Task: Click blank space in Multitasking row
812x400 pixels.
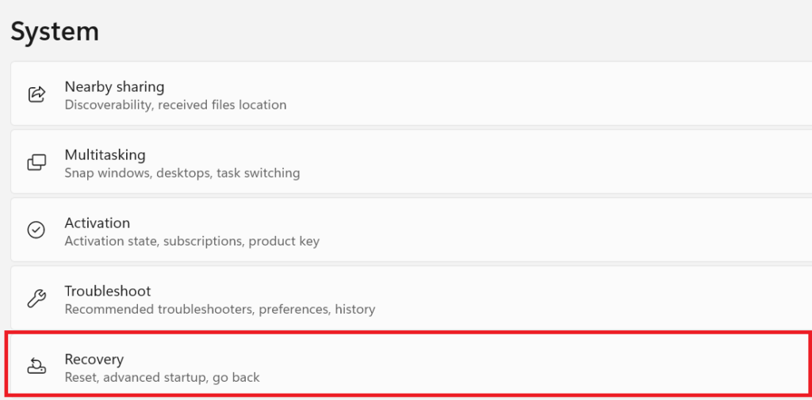Action: [555, 162]
